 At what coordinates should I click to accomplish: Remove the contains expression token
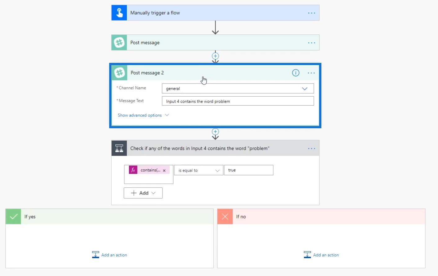[x=164, y=170]
